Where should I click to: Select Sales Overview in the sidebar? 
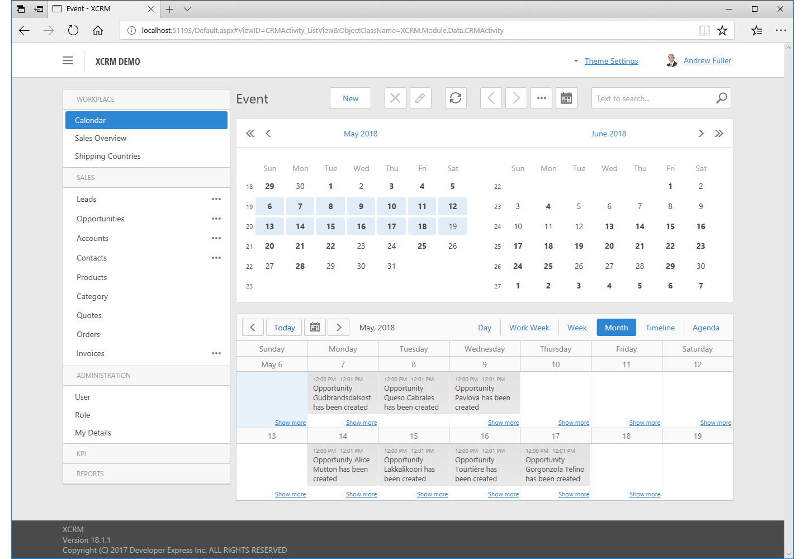pos(101,138)
